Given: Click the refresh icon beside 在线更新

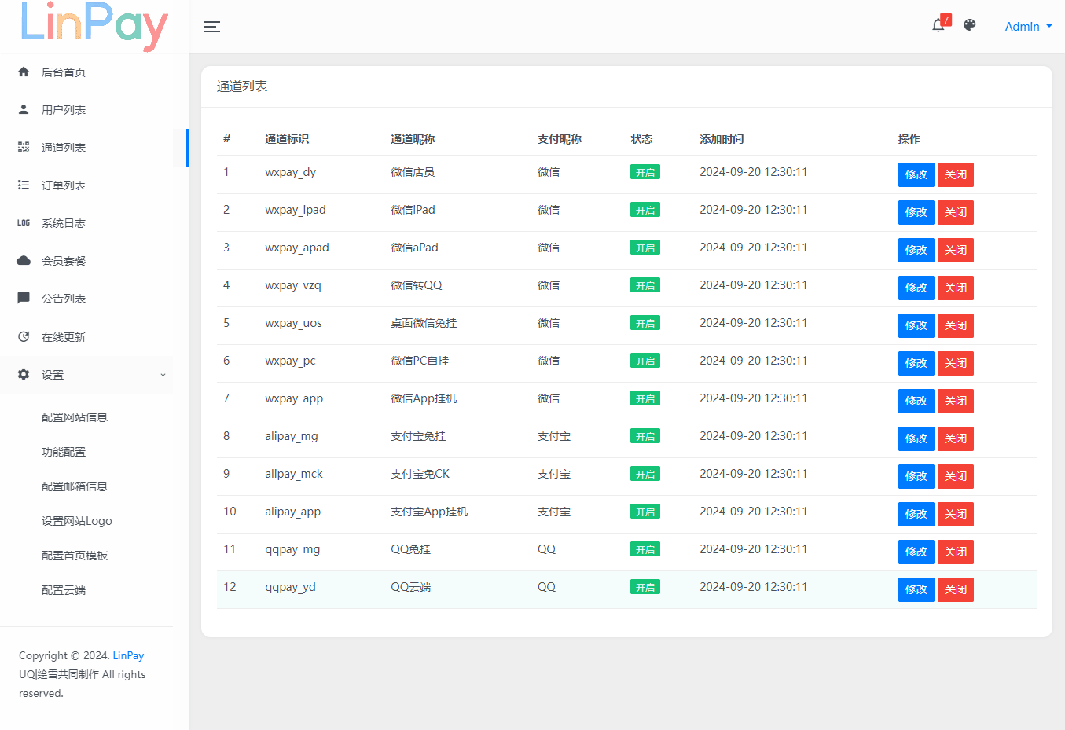Looking at the screenshot, I should tap(24, 336).
